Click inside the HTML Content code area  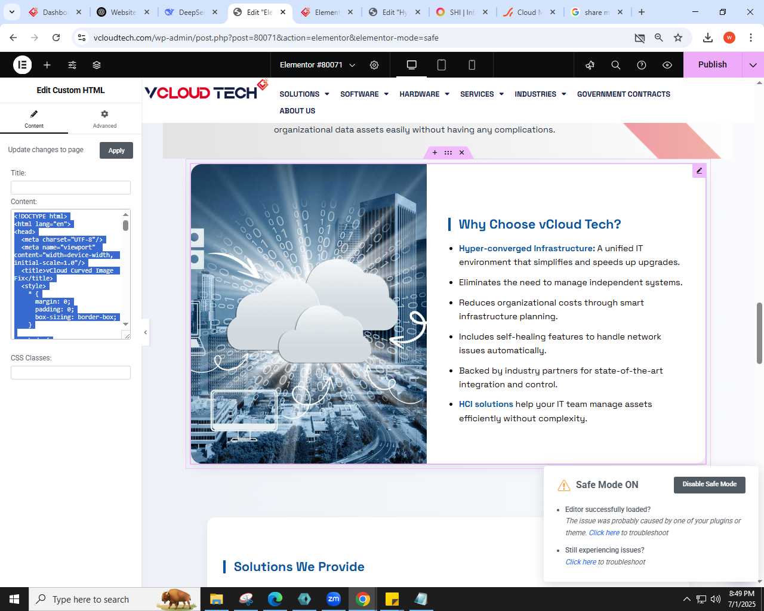pyautogui.click(x=66, y=274)
